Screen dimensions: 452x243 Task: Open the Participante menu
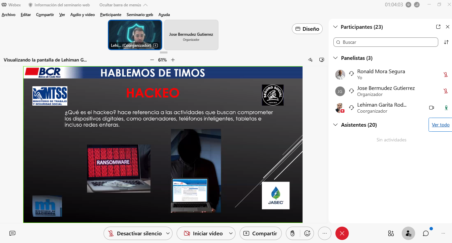click(x=111, y=15)
